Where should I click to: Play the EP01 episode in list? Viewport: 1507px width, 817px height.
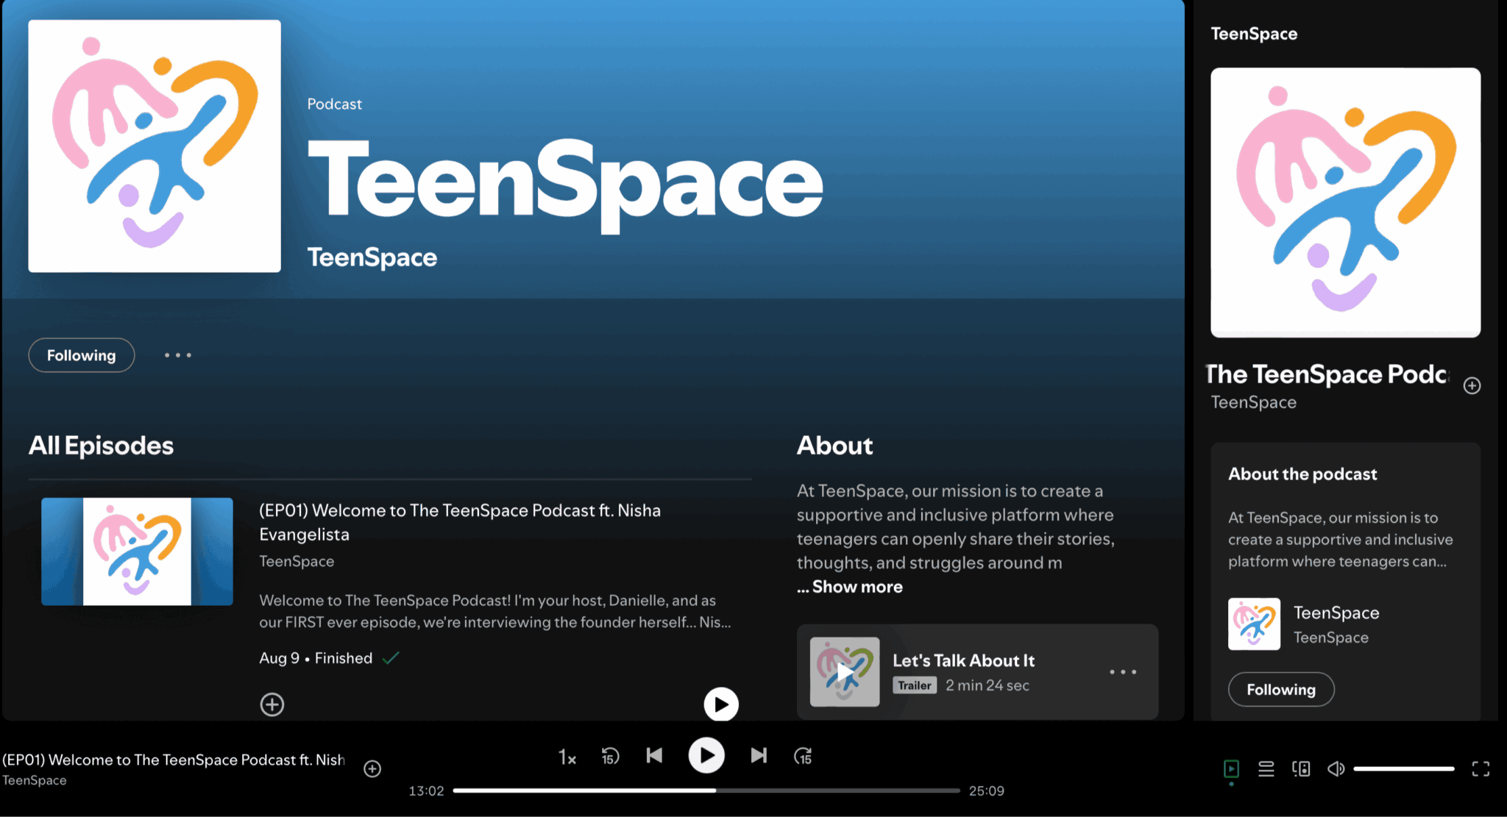[720, 704]
